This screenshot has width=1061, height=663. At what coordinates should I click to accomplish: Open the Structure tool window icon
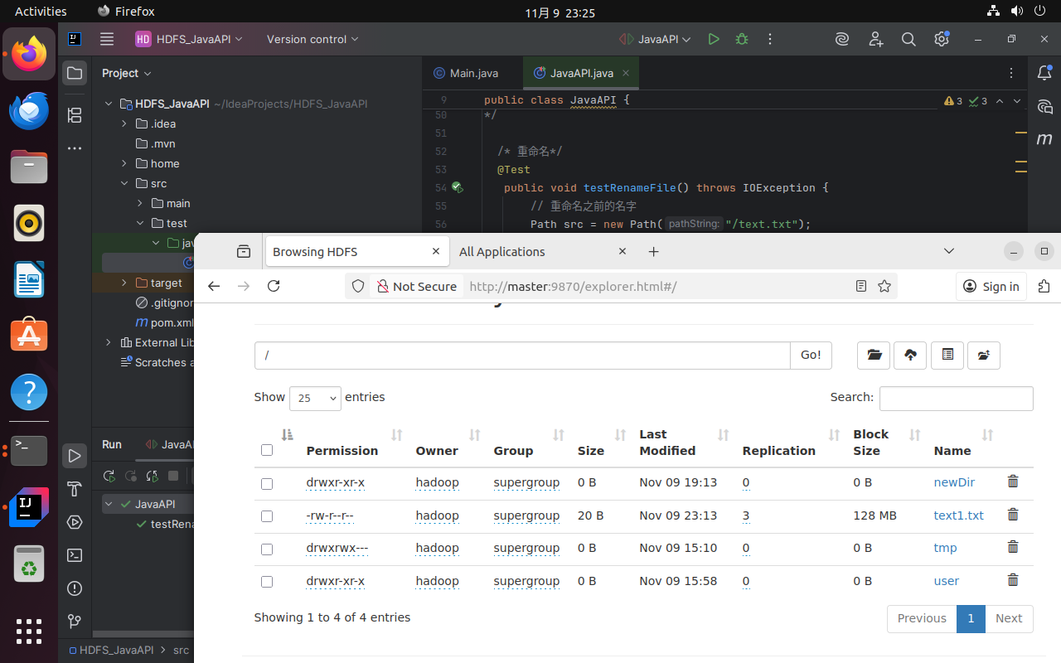point(75,115)
